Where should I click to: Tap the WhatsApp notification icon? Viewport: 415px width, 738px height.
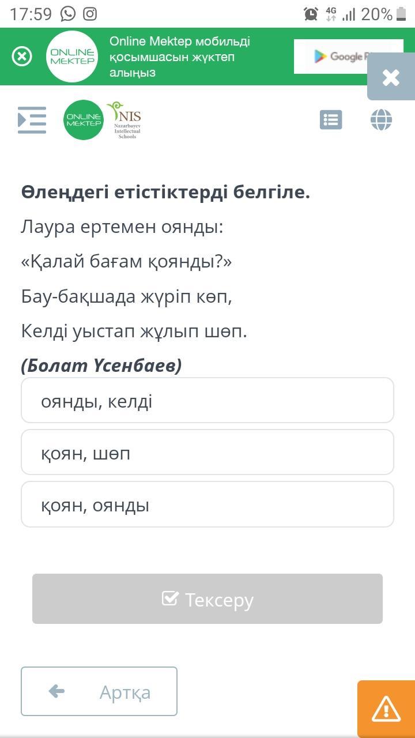click(x=68, y=14)
